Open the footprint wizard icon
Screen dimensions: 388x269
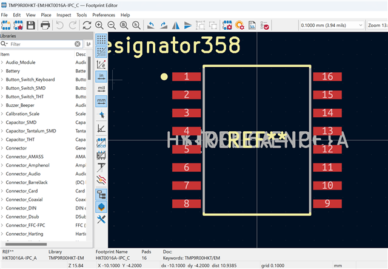[x=18, y=26]
